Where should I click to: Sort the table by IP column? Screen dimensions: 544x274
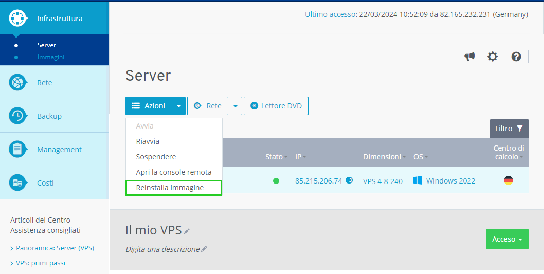coord(300,157)
